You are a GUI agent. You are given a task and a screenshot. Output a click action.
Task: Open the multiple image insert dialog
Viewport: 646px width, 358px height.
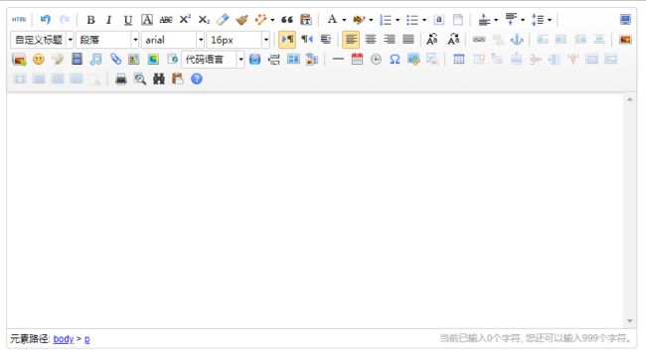[19, 60]
